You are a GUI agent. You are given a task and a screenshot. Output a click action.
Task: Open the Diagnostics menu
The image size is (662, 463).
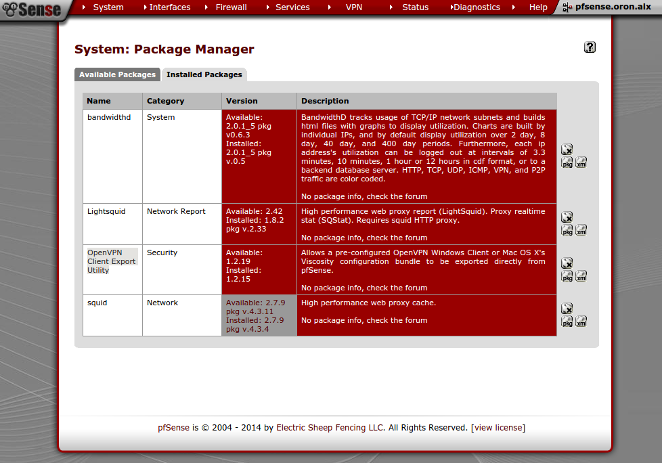(x=477, y=7)
